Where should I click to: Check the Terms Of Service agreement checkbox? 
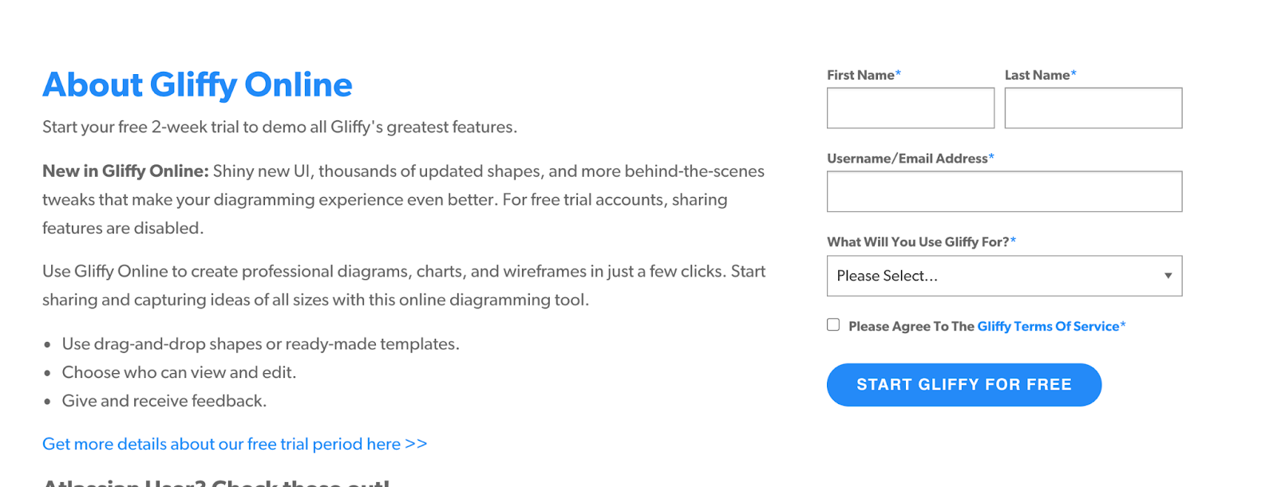click(x=833, y=325)
